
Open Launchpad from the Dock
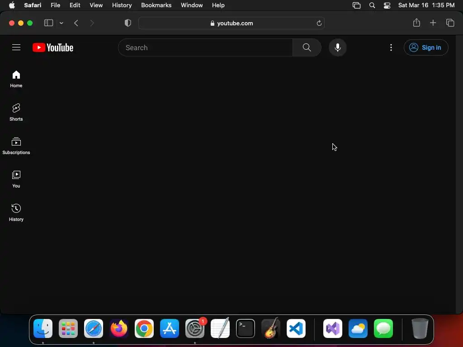(68, 328)
